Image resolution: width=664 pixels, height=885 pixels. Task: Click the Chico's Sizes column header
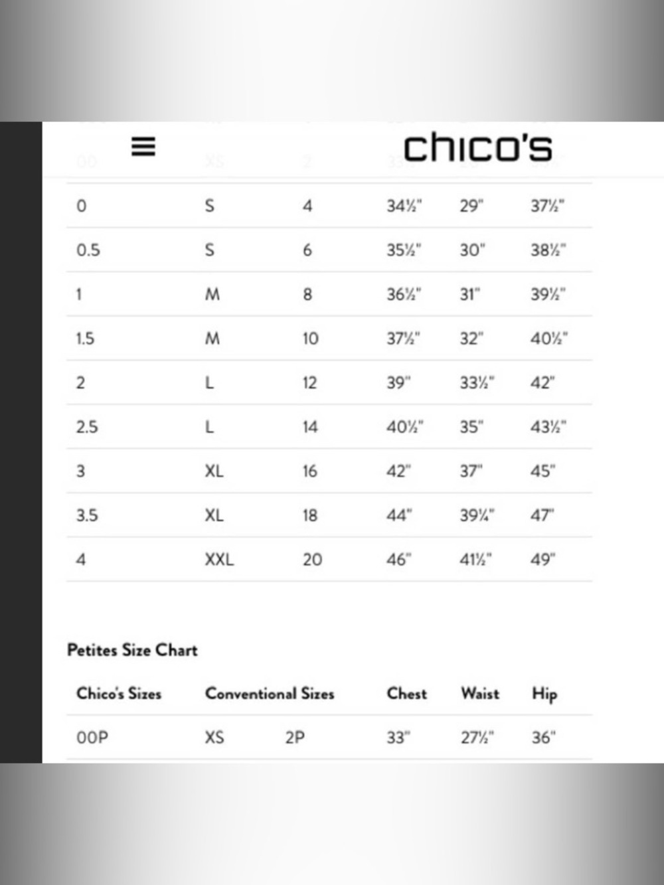(119, 693)
